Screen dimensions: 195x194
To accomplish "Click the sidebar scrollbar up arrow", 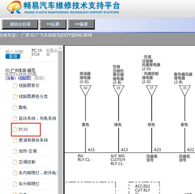I will 60,48.
